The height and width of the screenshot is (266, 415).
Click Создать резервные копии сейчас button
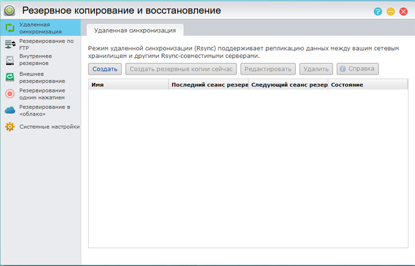pos(181,69)
